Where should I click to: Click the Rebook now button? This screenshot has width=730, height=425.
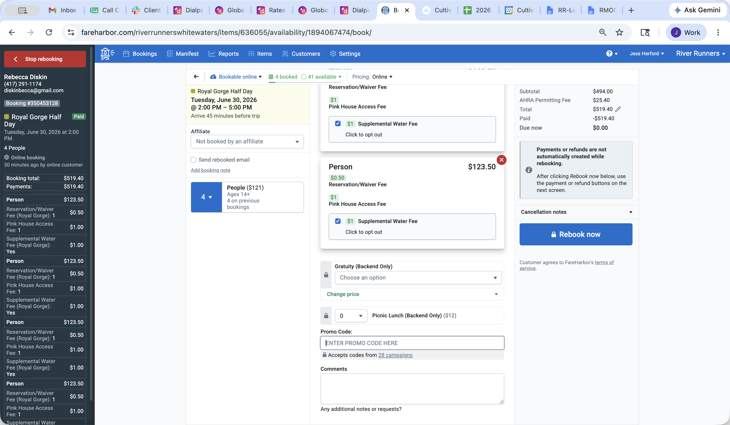[576, 234]
